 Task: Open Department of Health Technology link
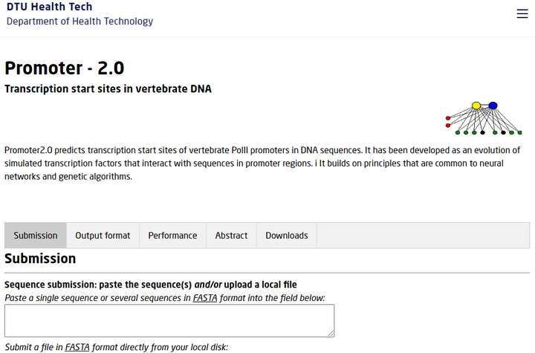coord(80,21)
